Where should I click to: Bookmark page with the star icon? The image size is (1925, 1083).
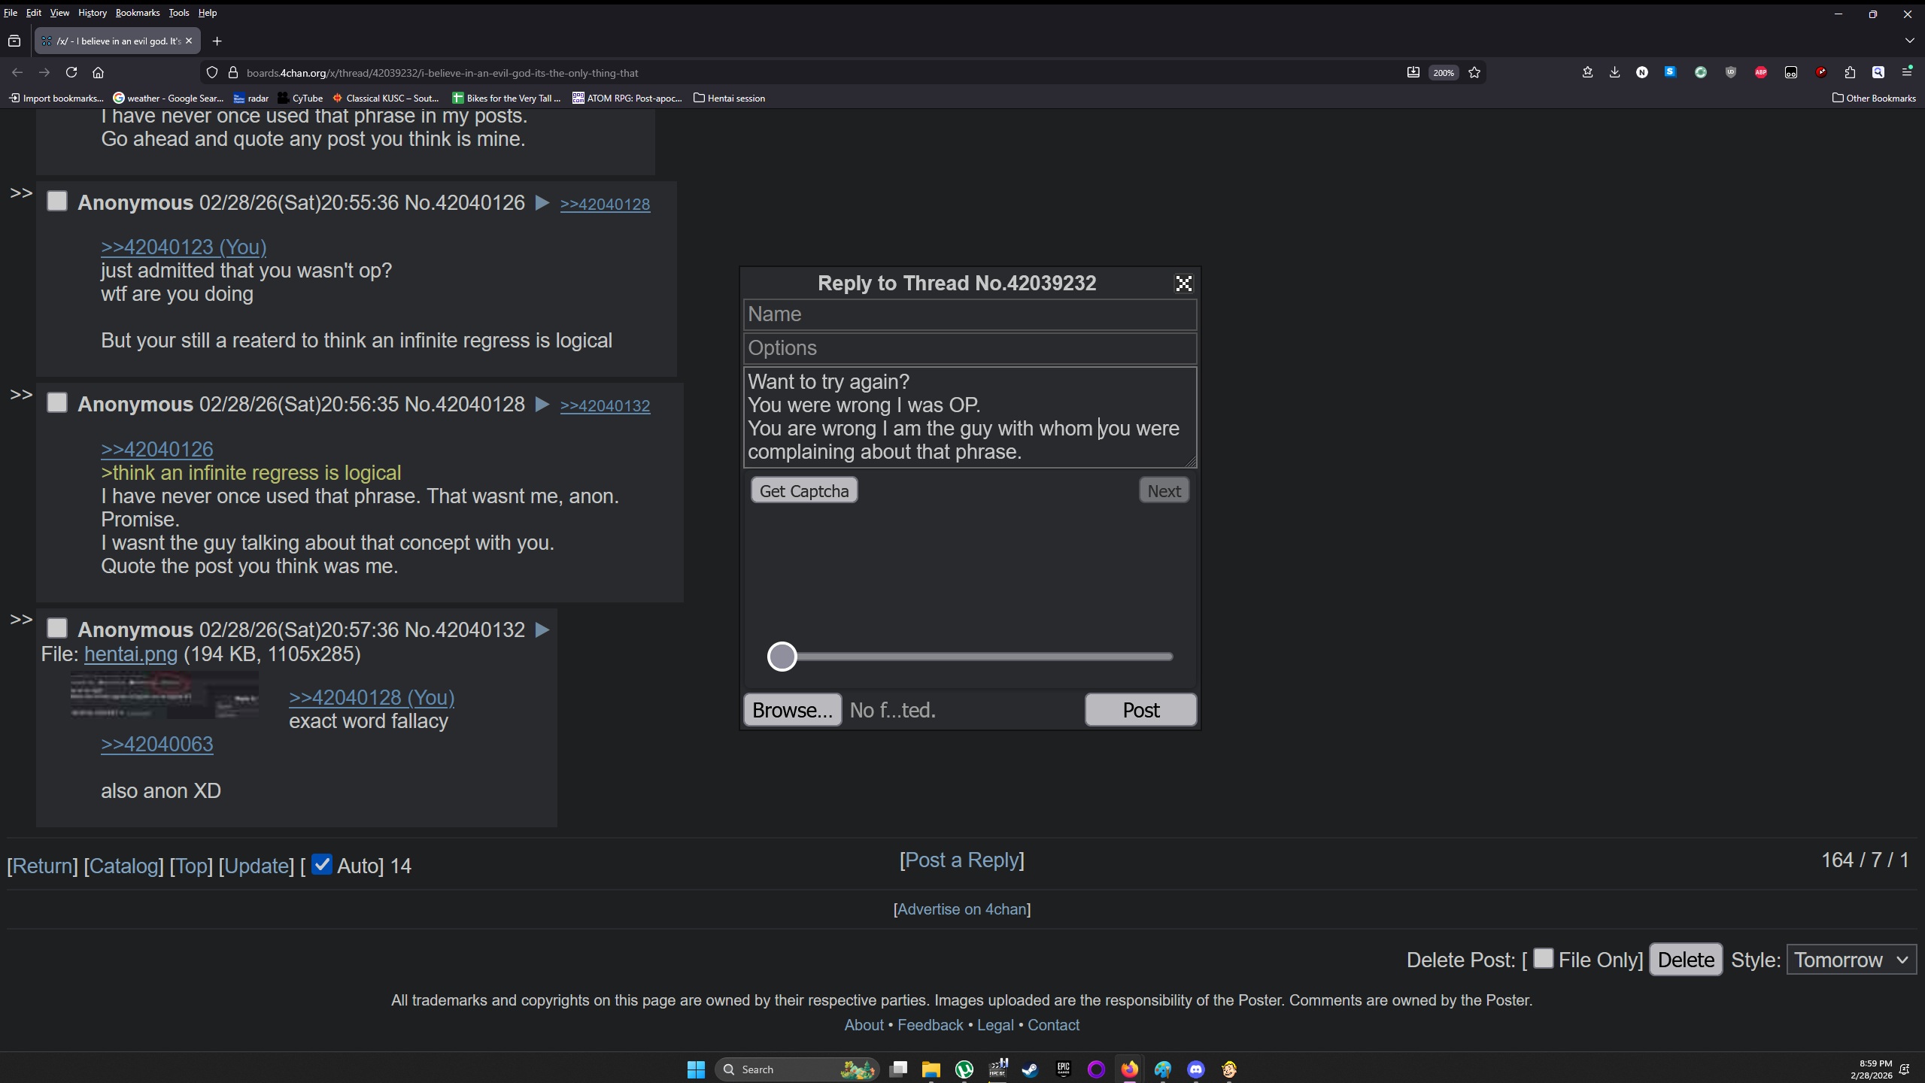click(x=1474, y=72)
